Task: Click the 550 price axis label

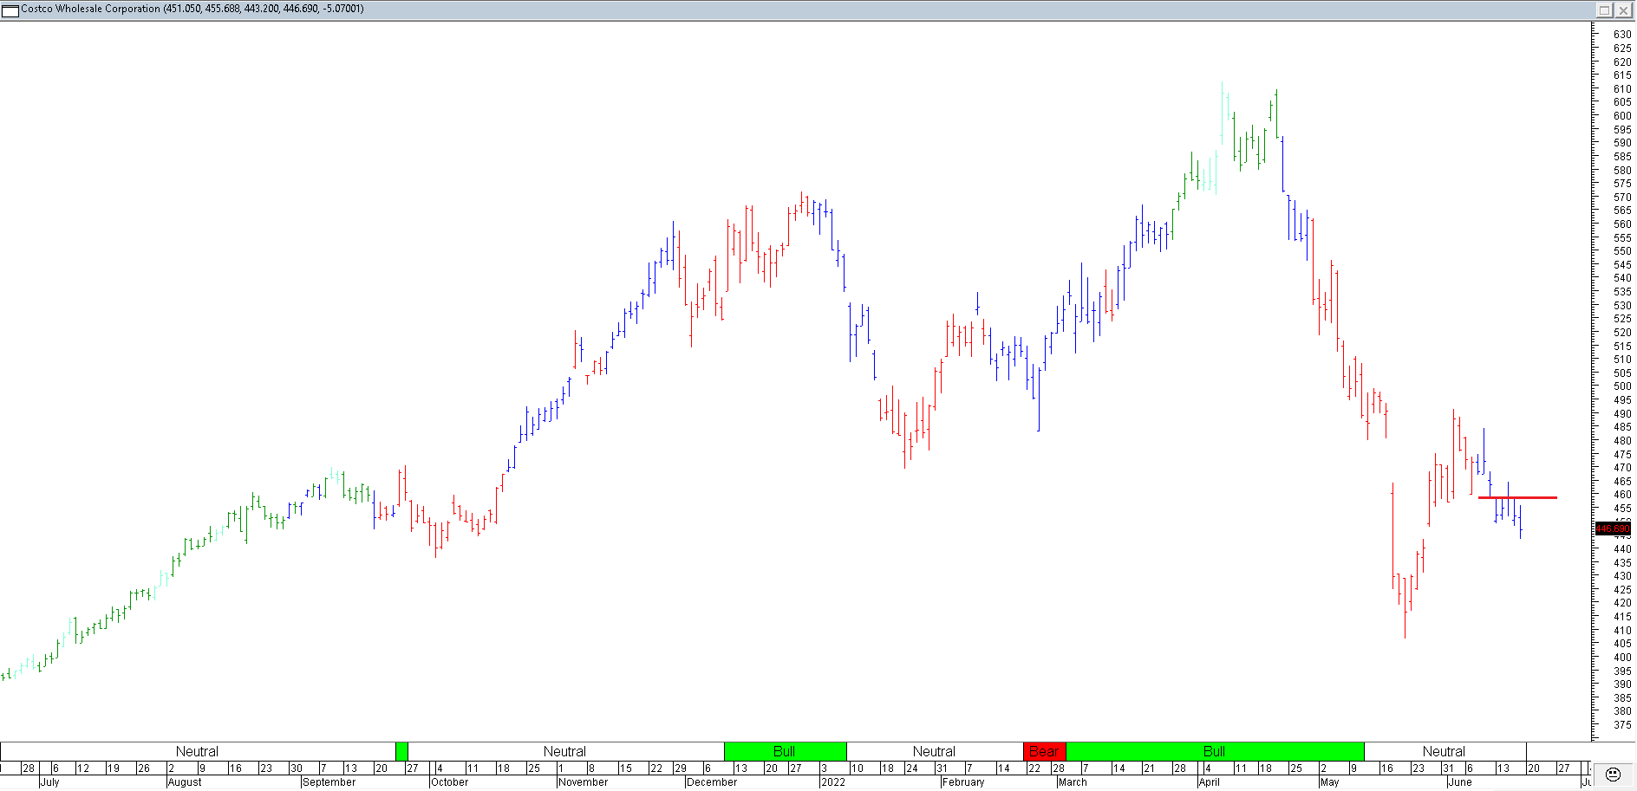Action: point(1622,251)
